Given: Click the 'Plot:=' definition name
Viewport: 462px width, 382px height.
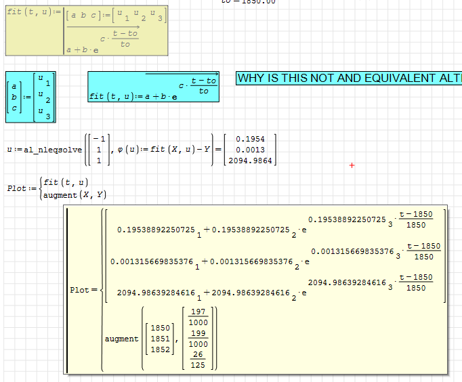Looking at the screenshot, I should click(19, 188).
